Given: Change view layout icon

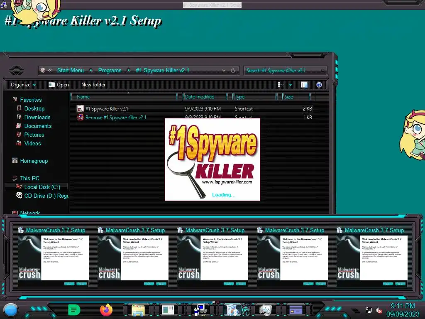Looking at the screenshot, I should point(281,85).
